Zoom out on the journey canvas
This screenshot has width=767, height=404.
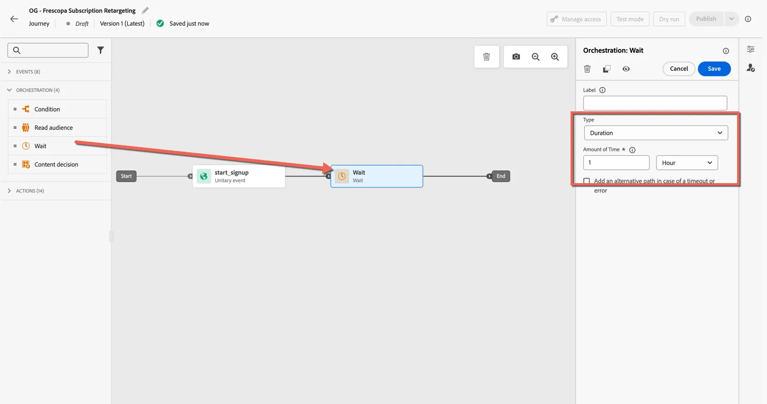(536, 57)
